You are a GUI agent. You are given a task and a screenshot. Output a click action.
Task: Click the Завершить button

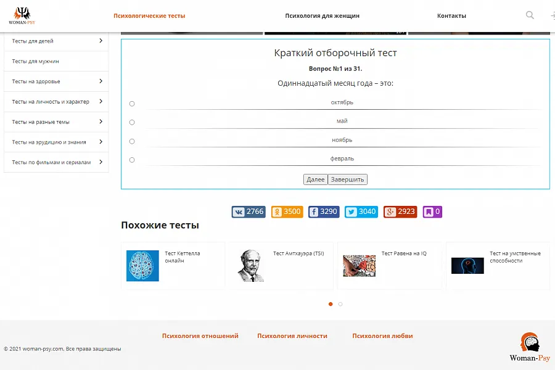pos(348,179)
